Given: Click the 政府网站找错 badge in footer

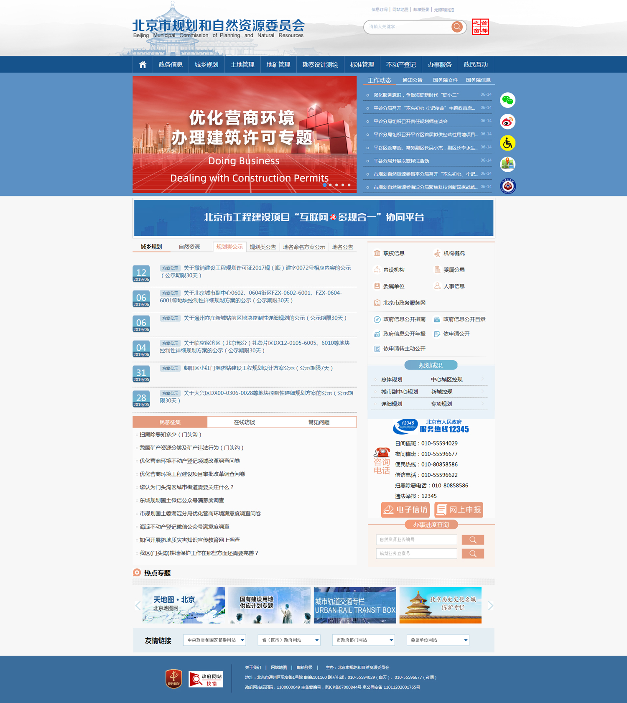Looking at the screenshot, I should (206, 679).
